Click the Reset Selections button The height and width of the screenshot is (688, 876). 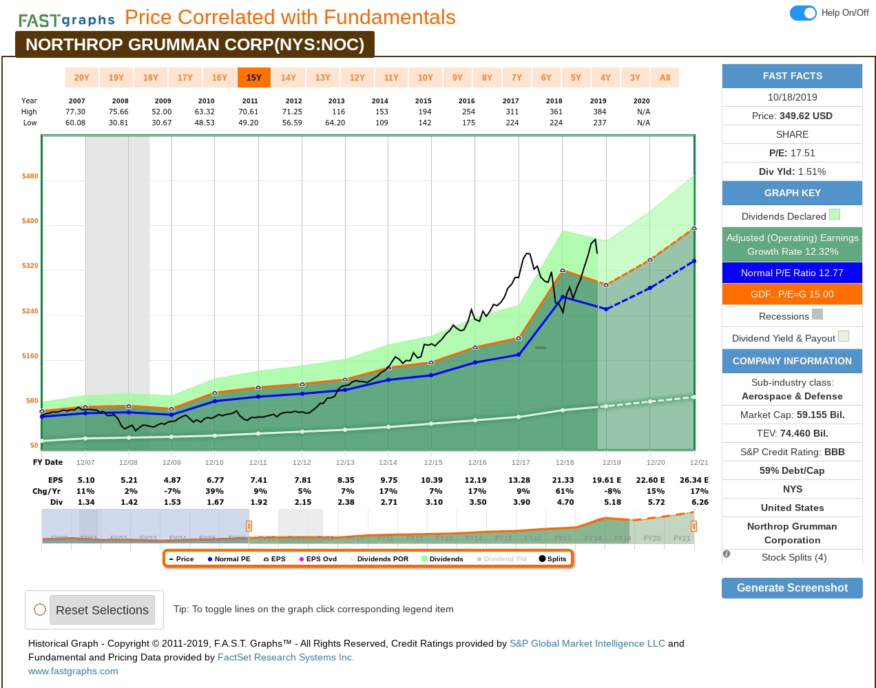102,610
